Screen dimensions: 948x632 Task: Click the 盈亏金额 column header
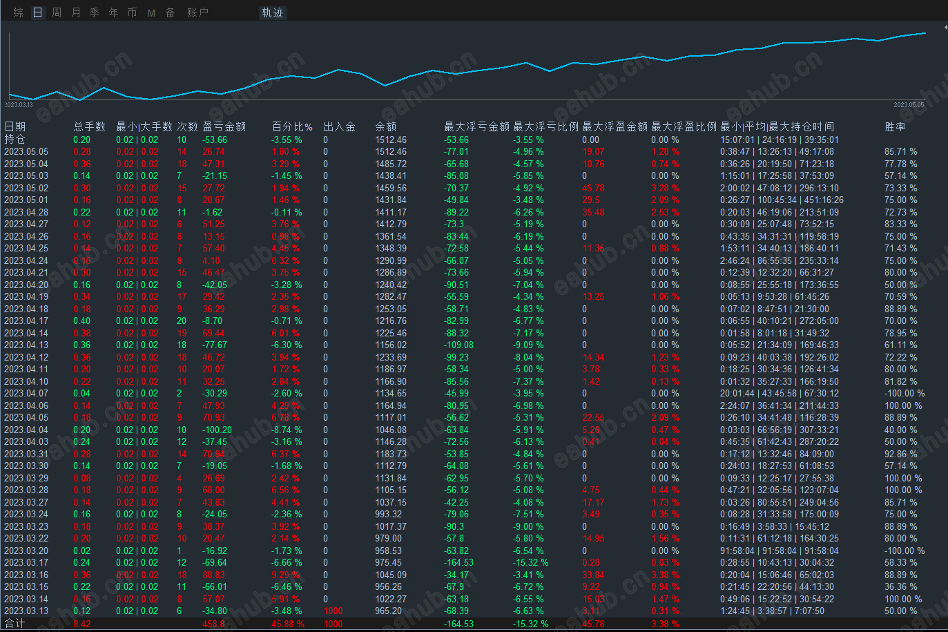224,126
